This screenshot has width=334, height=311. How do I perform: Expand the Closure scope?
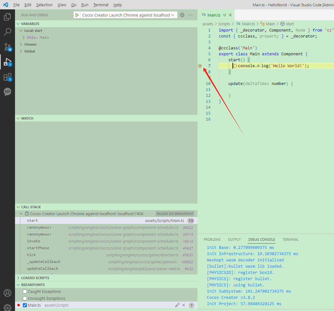[x=21, y=44]
